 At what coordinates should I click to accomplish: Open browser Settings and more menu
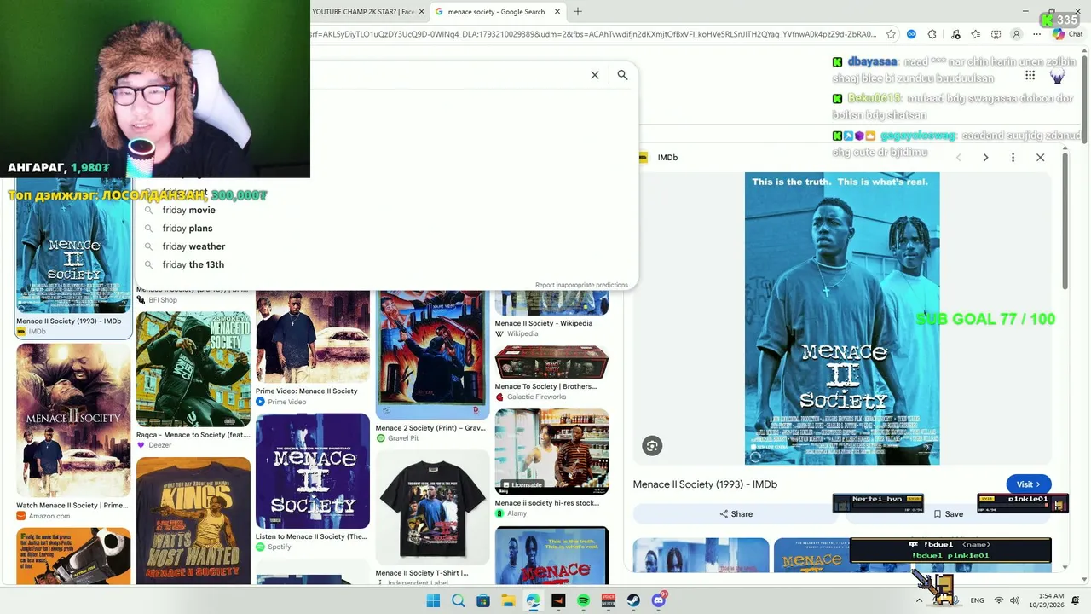[x=1037, y=34]
